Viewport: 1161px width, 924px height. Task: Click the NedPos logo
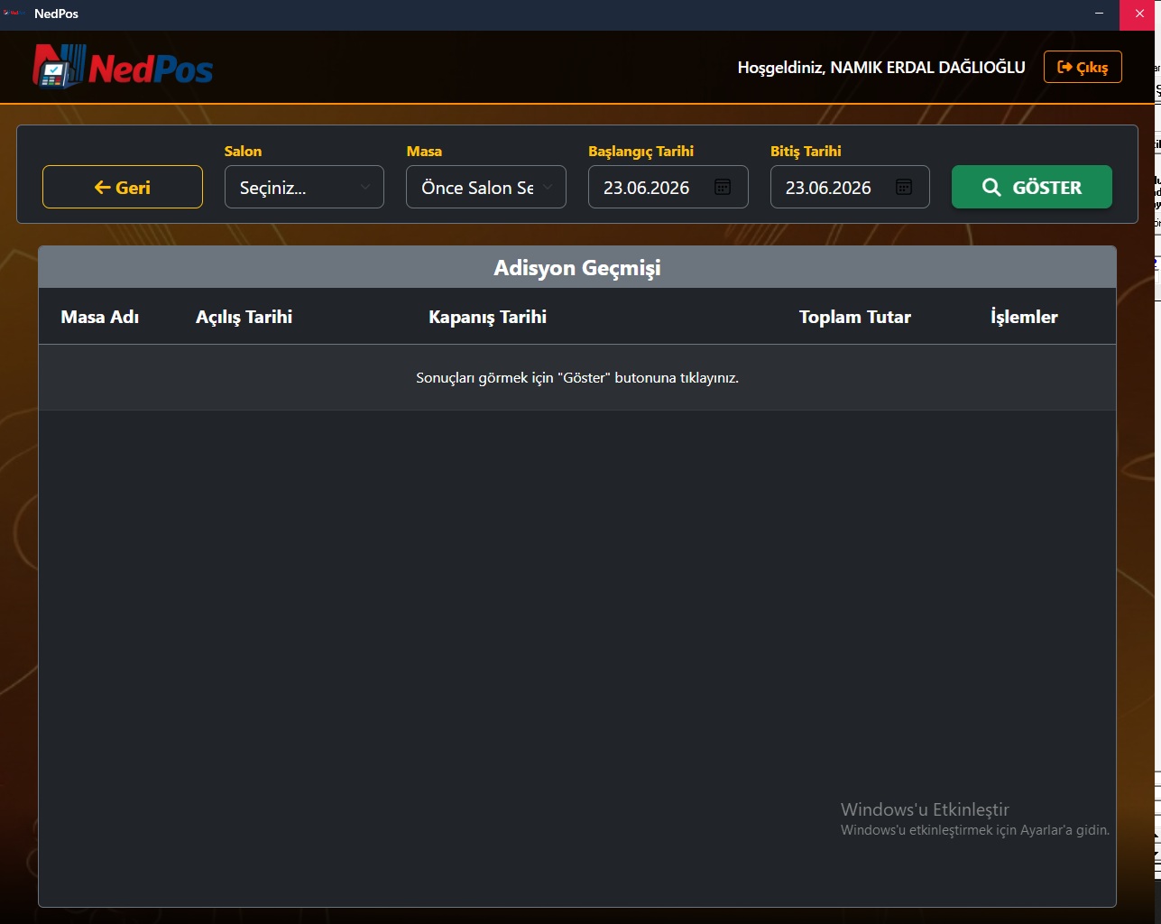(x=123, y=67)
